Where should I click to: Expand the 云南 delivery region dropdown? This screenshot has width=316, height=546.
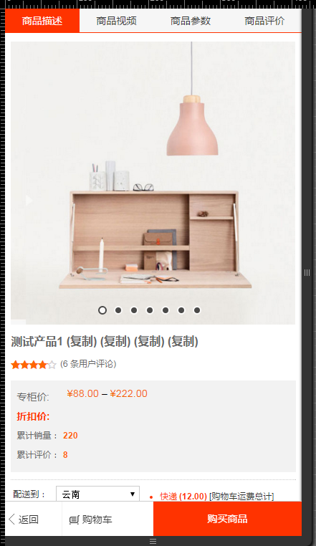97,494
